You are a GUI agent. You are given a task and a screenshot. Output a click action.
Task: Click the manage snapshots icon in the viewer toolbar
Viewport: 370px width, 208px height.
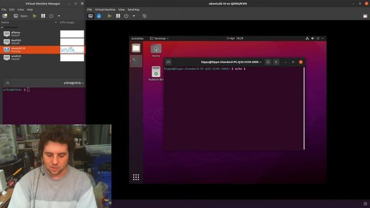145,16
